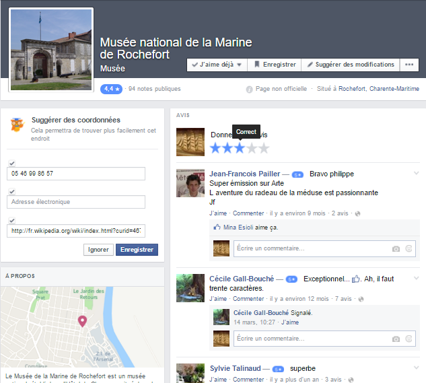Click the Enregistrer bookmark button in header
Screen dimensions: 426x383
(x=275, y=65)
